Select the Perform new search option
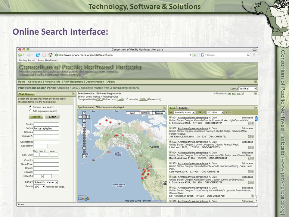289x217 pixels. click(30, 107)
